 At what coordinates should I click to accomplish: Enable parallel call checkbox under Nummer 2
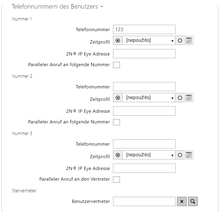click(x=116, y=122)
